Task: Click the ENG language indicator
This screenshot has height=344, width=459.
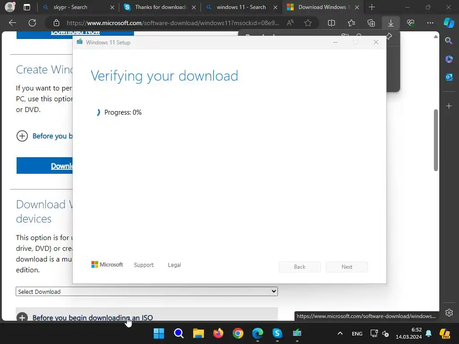Action: [x=357, y=333]
